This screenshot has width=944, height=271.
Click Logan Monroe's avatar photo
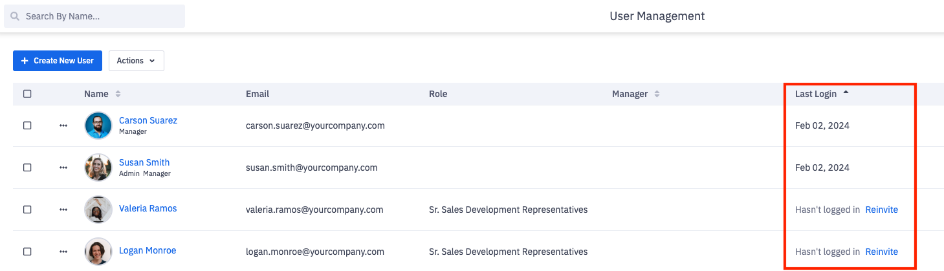[x=98, y=252]
